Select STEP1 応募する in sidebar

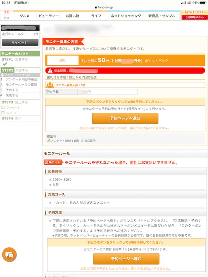click(x=15, y=59)
